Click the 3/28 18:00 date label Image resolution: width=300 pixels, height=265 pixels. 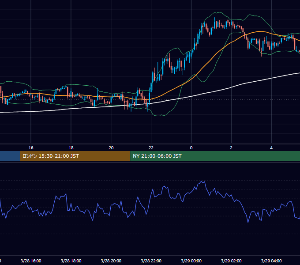point(71,261)
